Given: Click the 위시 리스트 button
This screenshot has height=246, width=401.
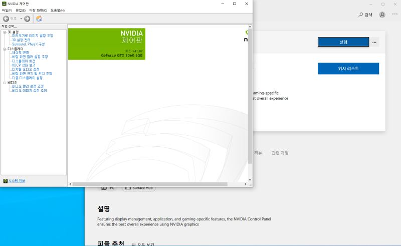Looking at the screenshot, I should coord(348,69).
